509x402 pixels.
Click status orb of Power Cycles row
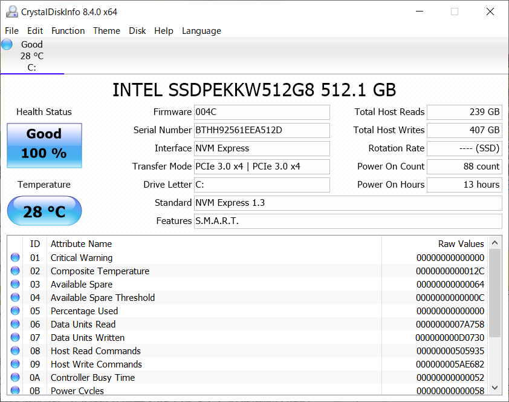15,390
